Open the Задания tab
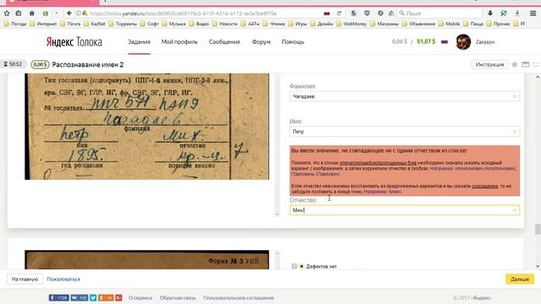The image size is (541, 304). (139, 42)
